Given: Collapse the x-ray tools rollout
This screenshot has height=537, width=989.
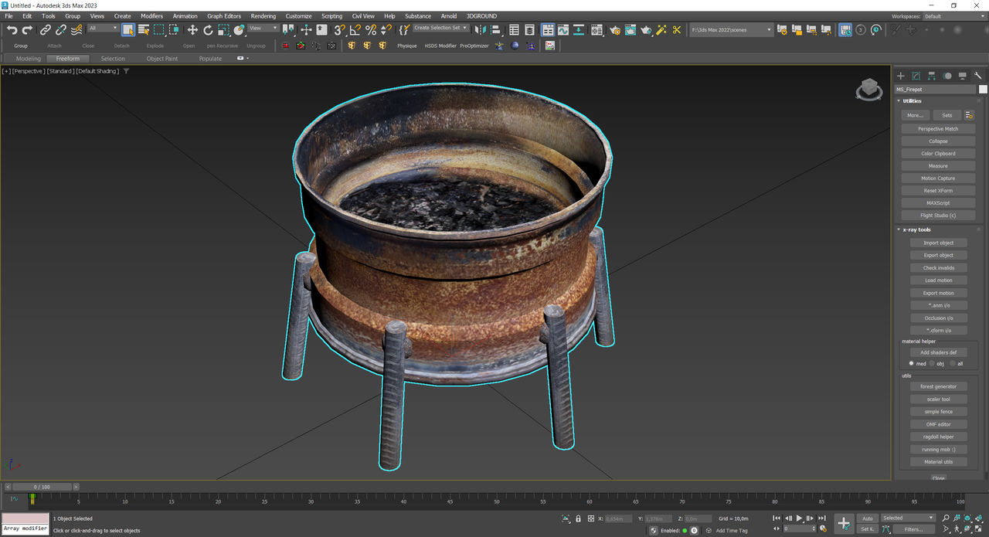Looking at the screenshot, I should [x=918, y=229].
